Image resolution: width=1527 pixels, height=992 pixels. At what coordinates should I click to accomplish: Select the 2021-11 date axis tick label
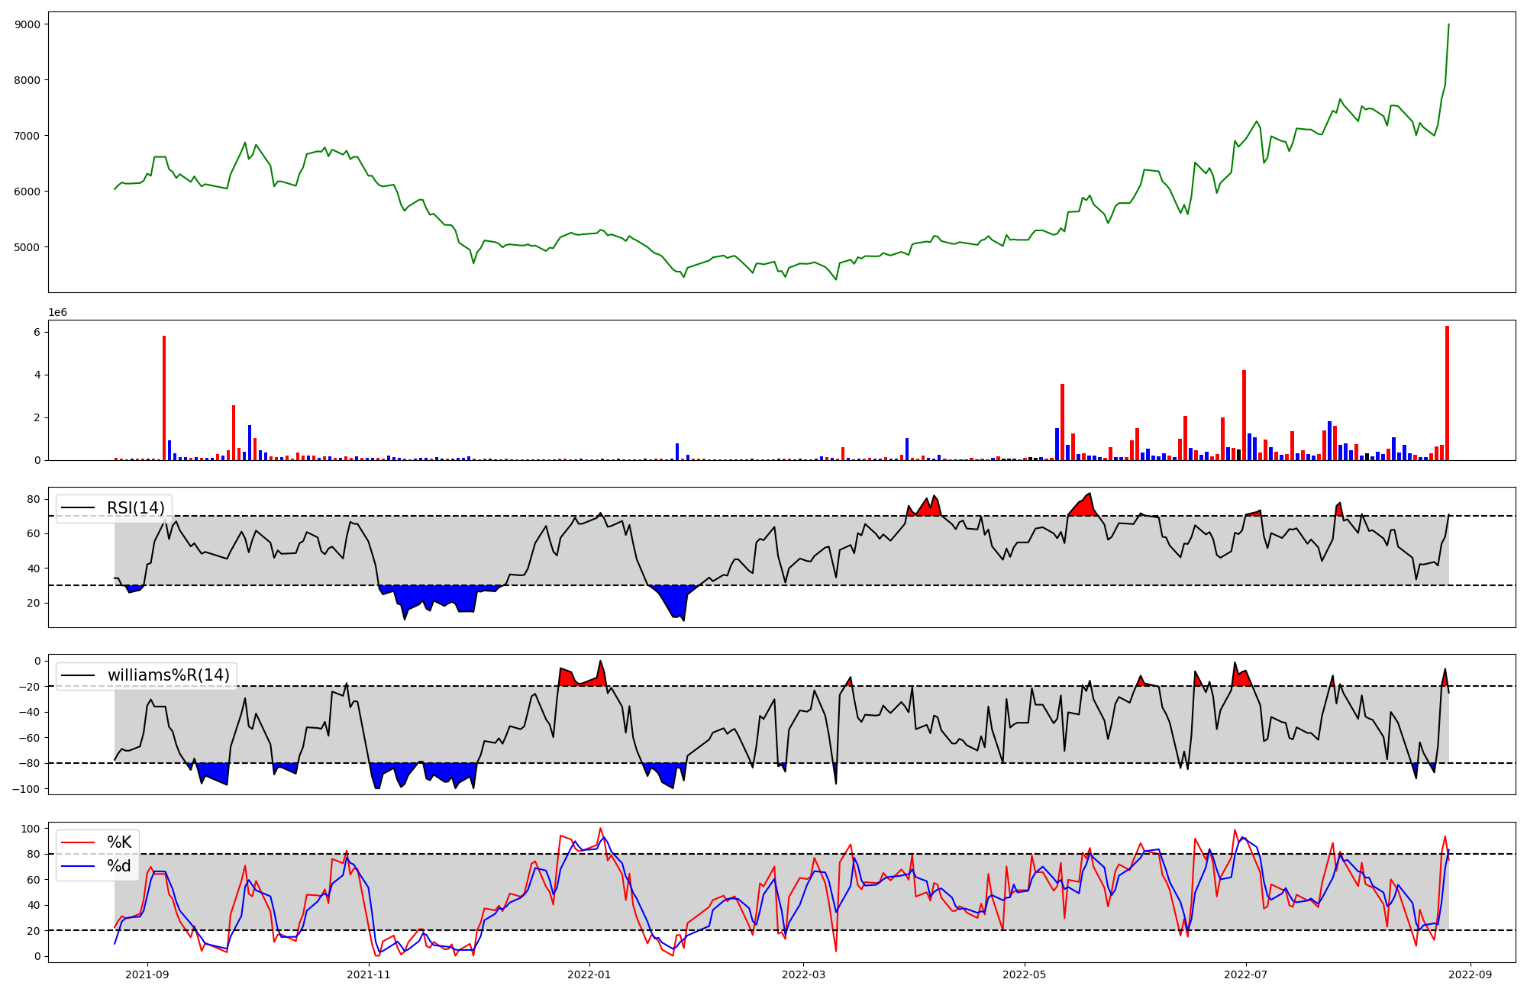coord(370,974)
